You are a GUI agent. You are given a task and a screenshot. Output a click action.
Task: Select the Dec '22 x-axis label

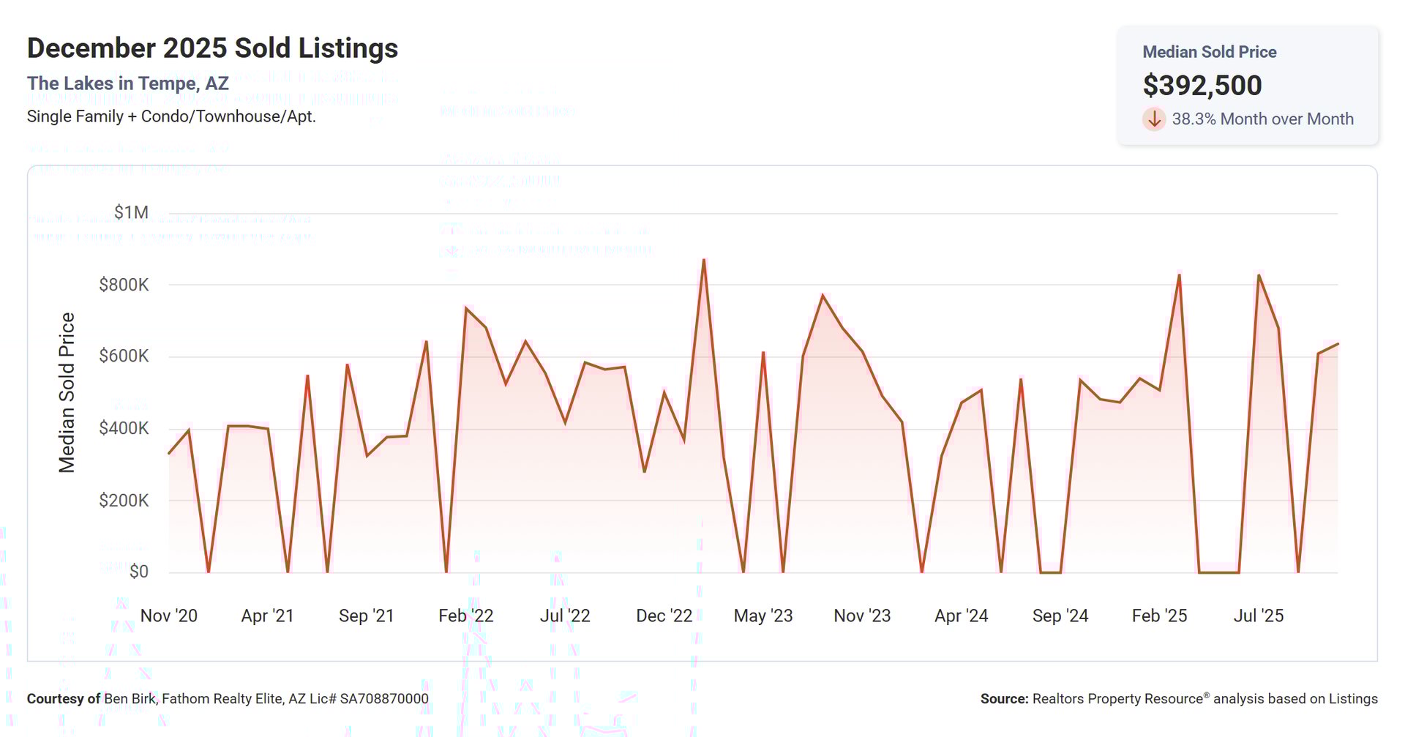point(664,616)
